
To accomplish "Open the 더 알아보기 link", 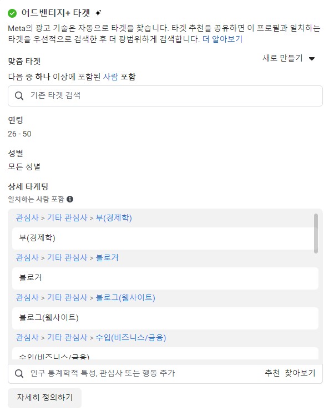I will [x=222, y=39].
